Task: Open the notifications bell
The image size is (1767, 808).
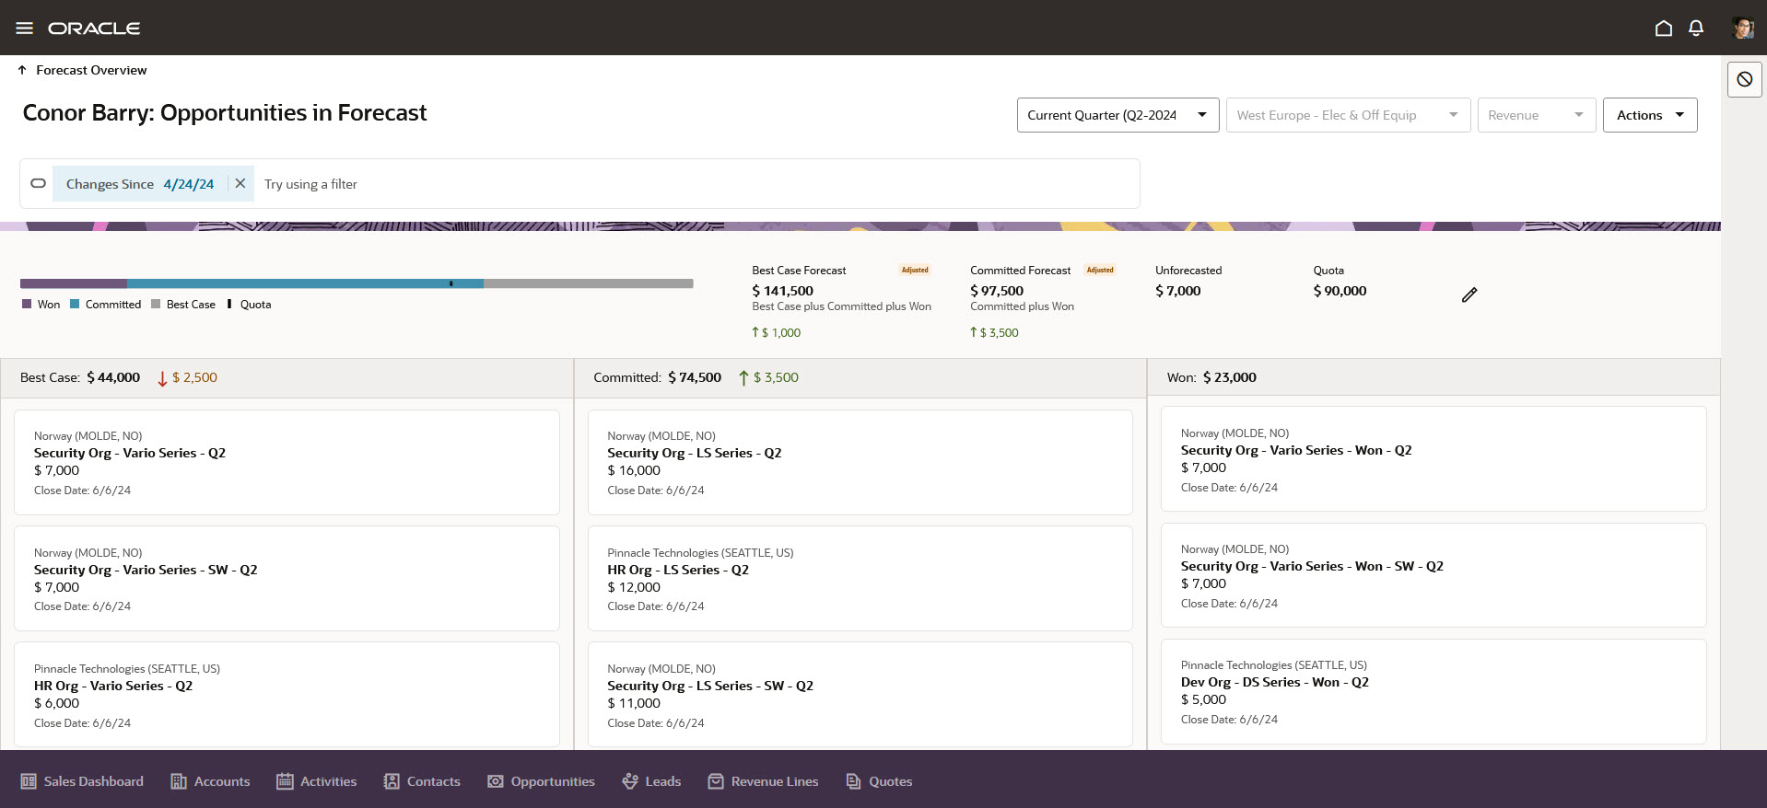Action: (x=1696, y=29)
